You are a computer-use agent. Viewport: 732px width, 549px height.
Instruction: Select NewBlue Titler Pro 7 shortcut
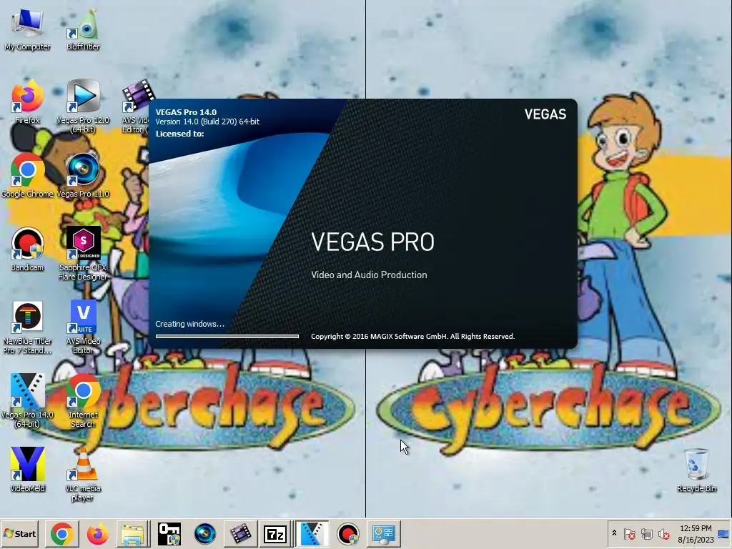pos(27,327)
